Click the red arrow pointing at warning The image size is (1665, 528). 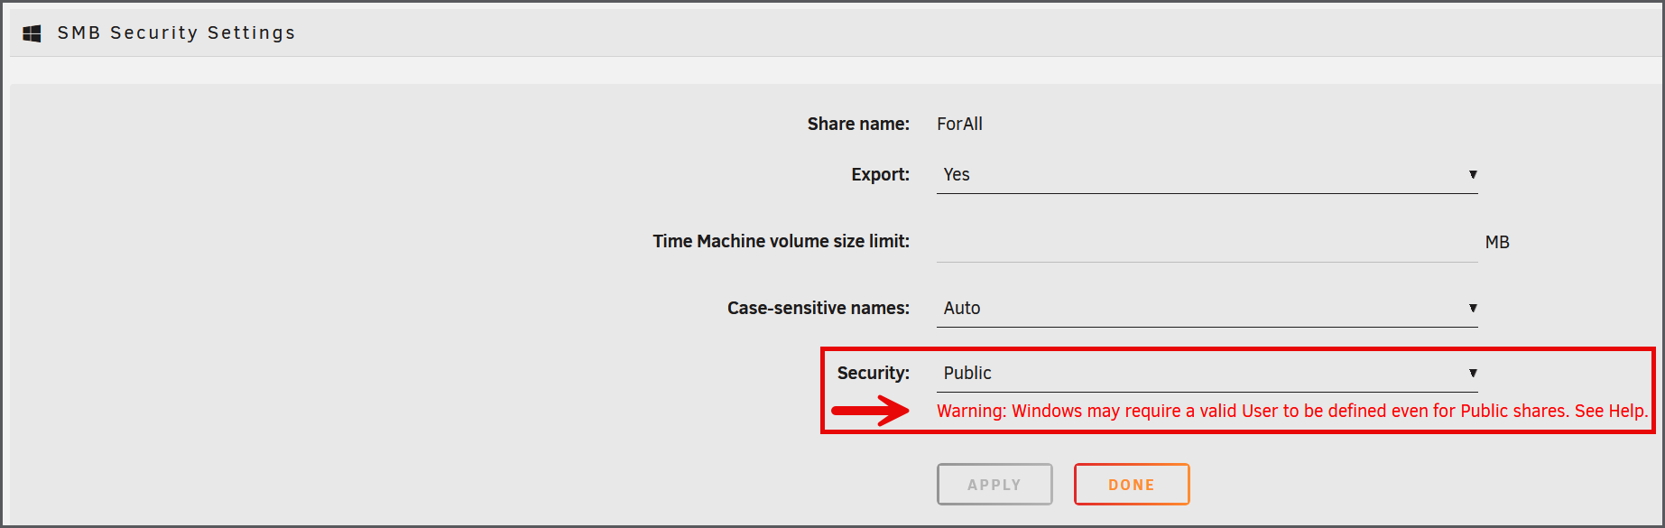tap(869, 412)
